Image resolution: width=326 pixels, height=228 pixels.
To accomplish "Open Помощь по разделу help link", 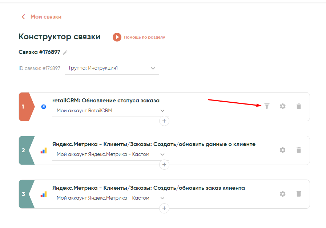I will (144, 37).
